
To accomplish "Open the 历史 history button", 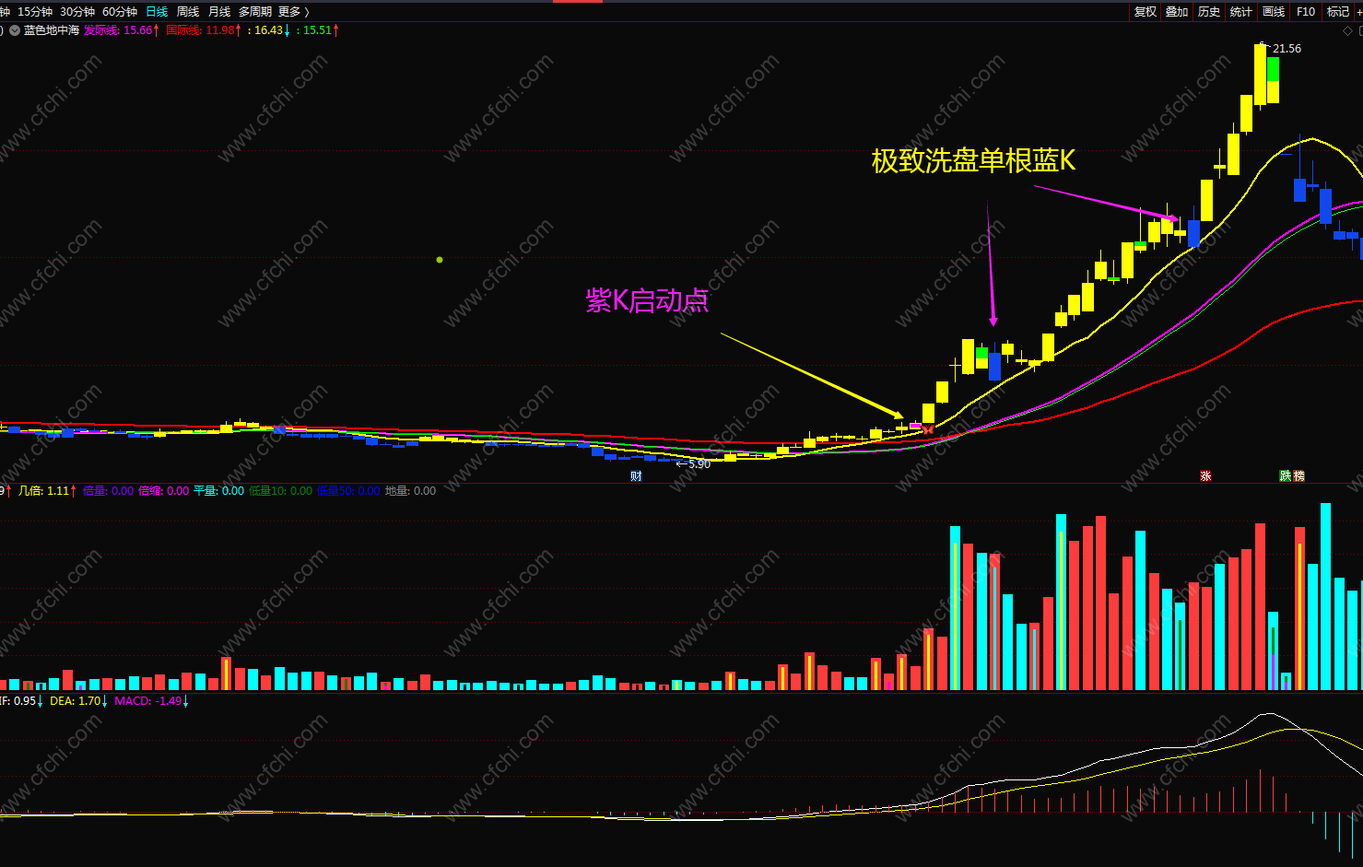I will coord(1209,12).
